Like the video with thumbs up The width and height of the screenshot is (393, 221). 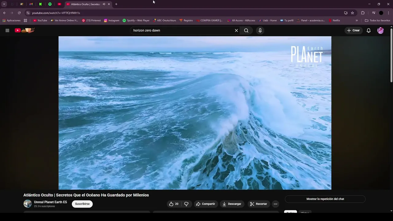(174, 204)
